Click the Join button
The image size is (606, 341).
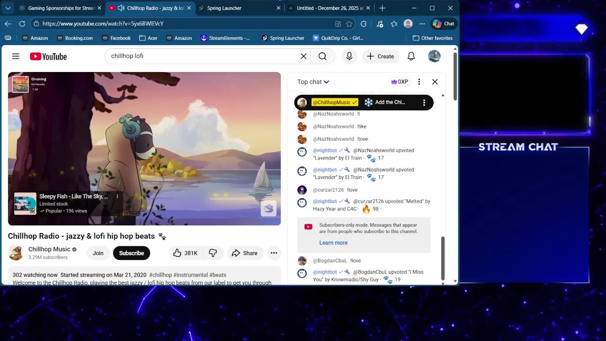tap(98, 253)
